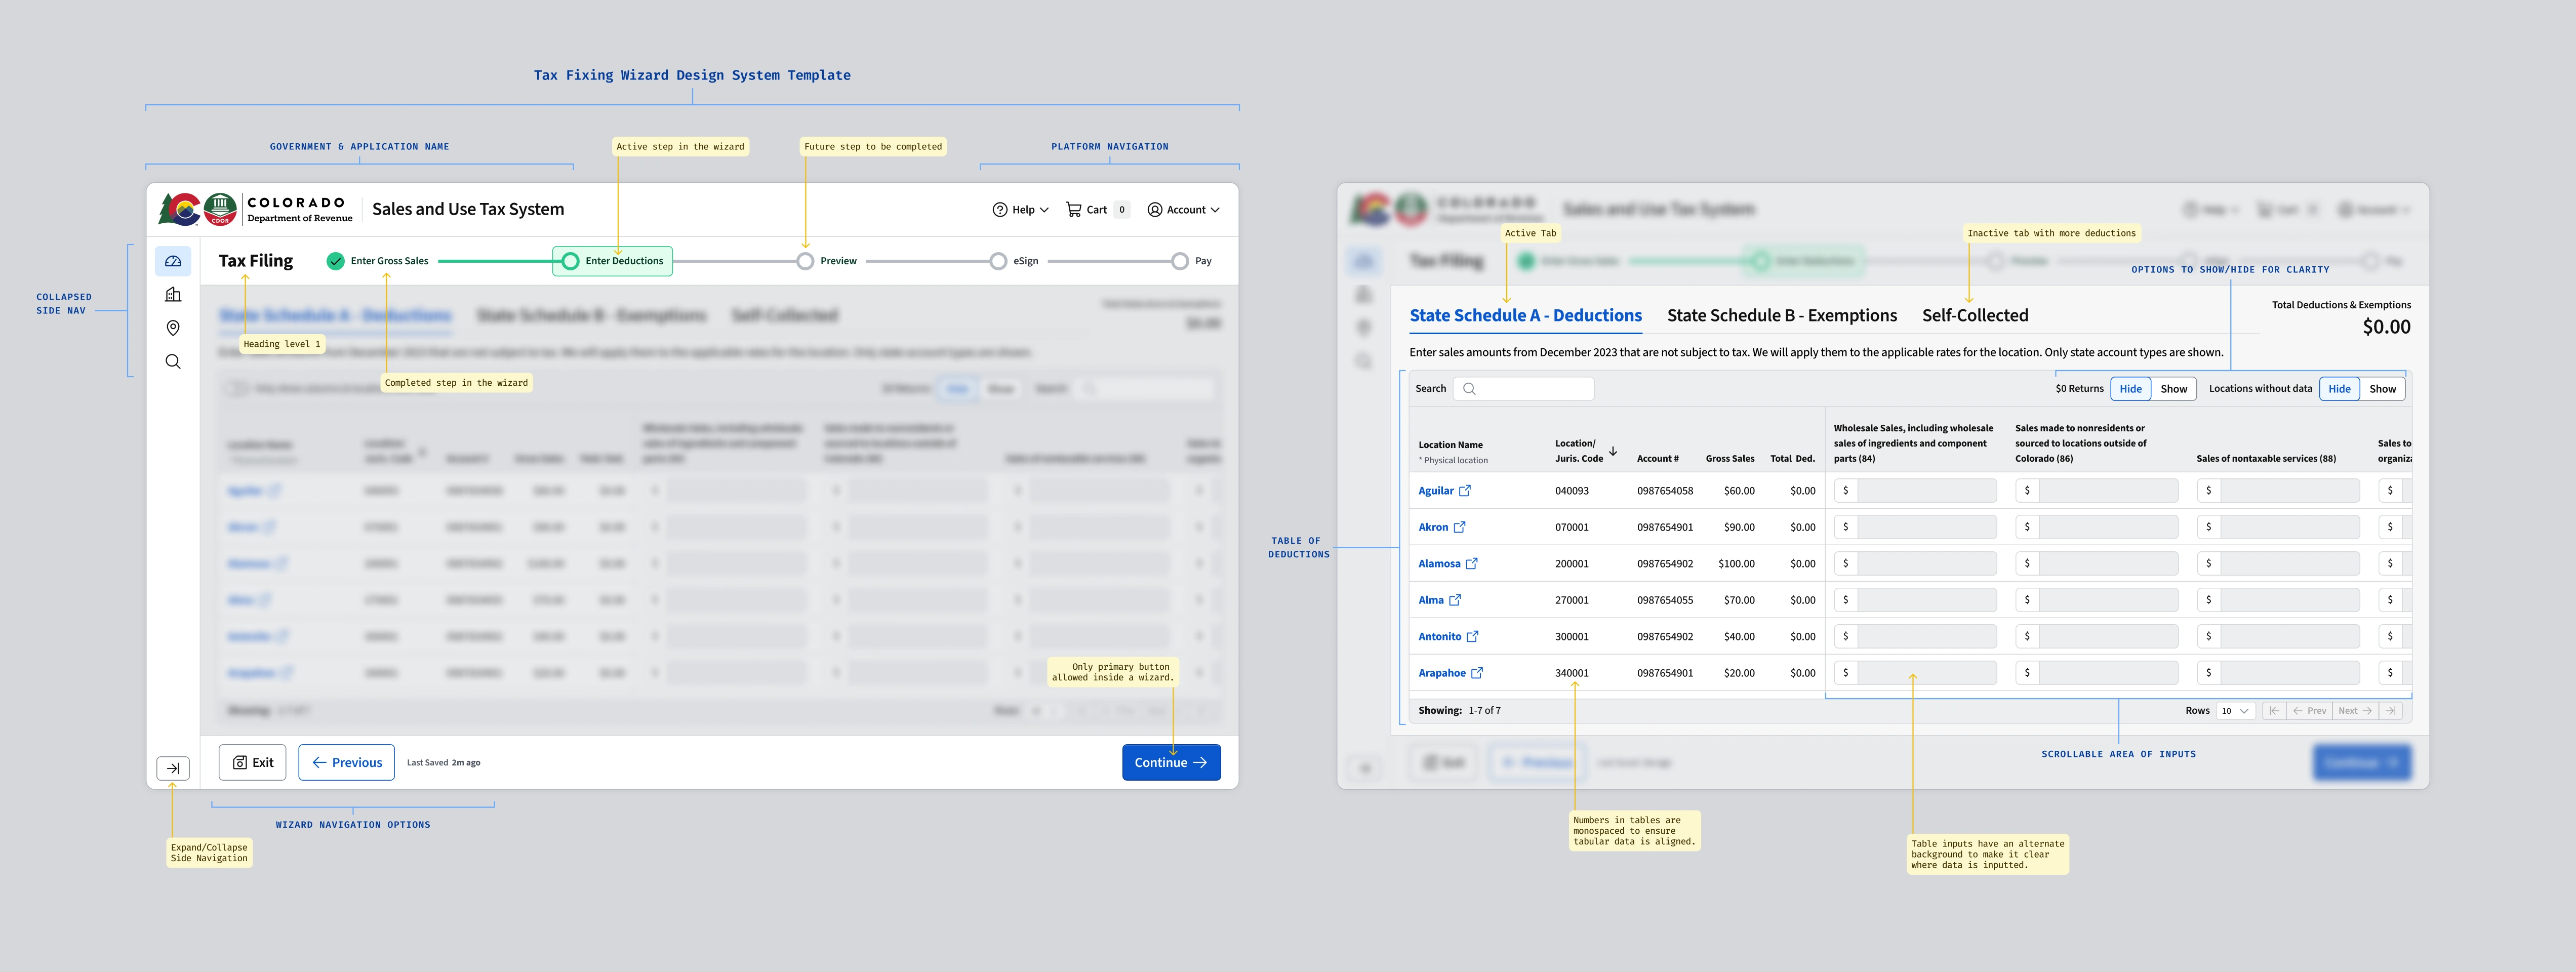
Task: Switch to State Schedule B - Exemptions tab
Action: (x=1781, y=316)
